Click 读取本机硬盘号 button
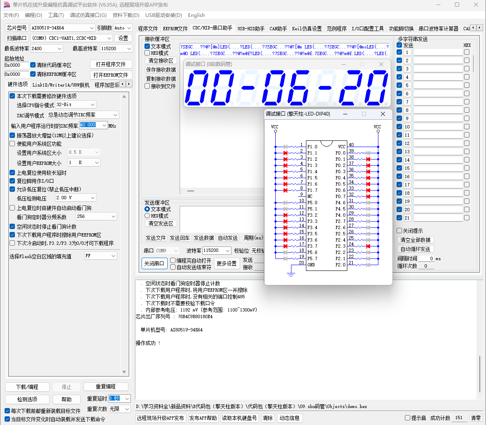This screenshot has width=486, height=425. coord(239,418)
